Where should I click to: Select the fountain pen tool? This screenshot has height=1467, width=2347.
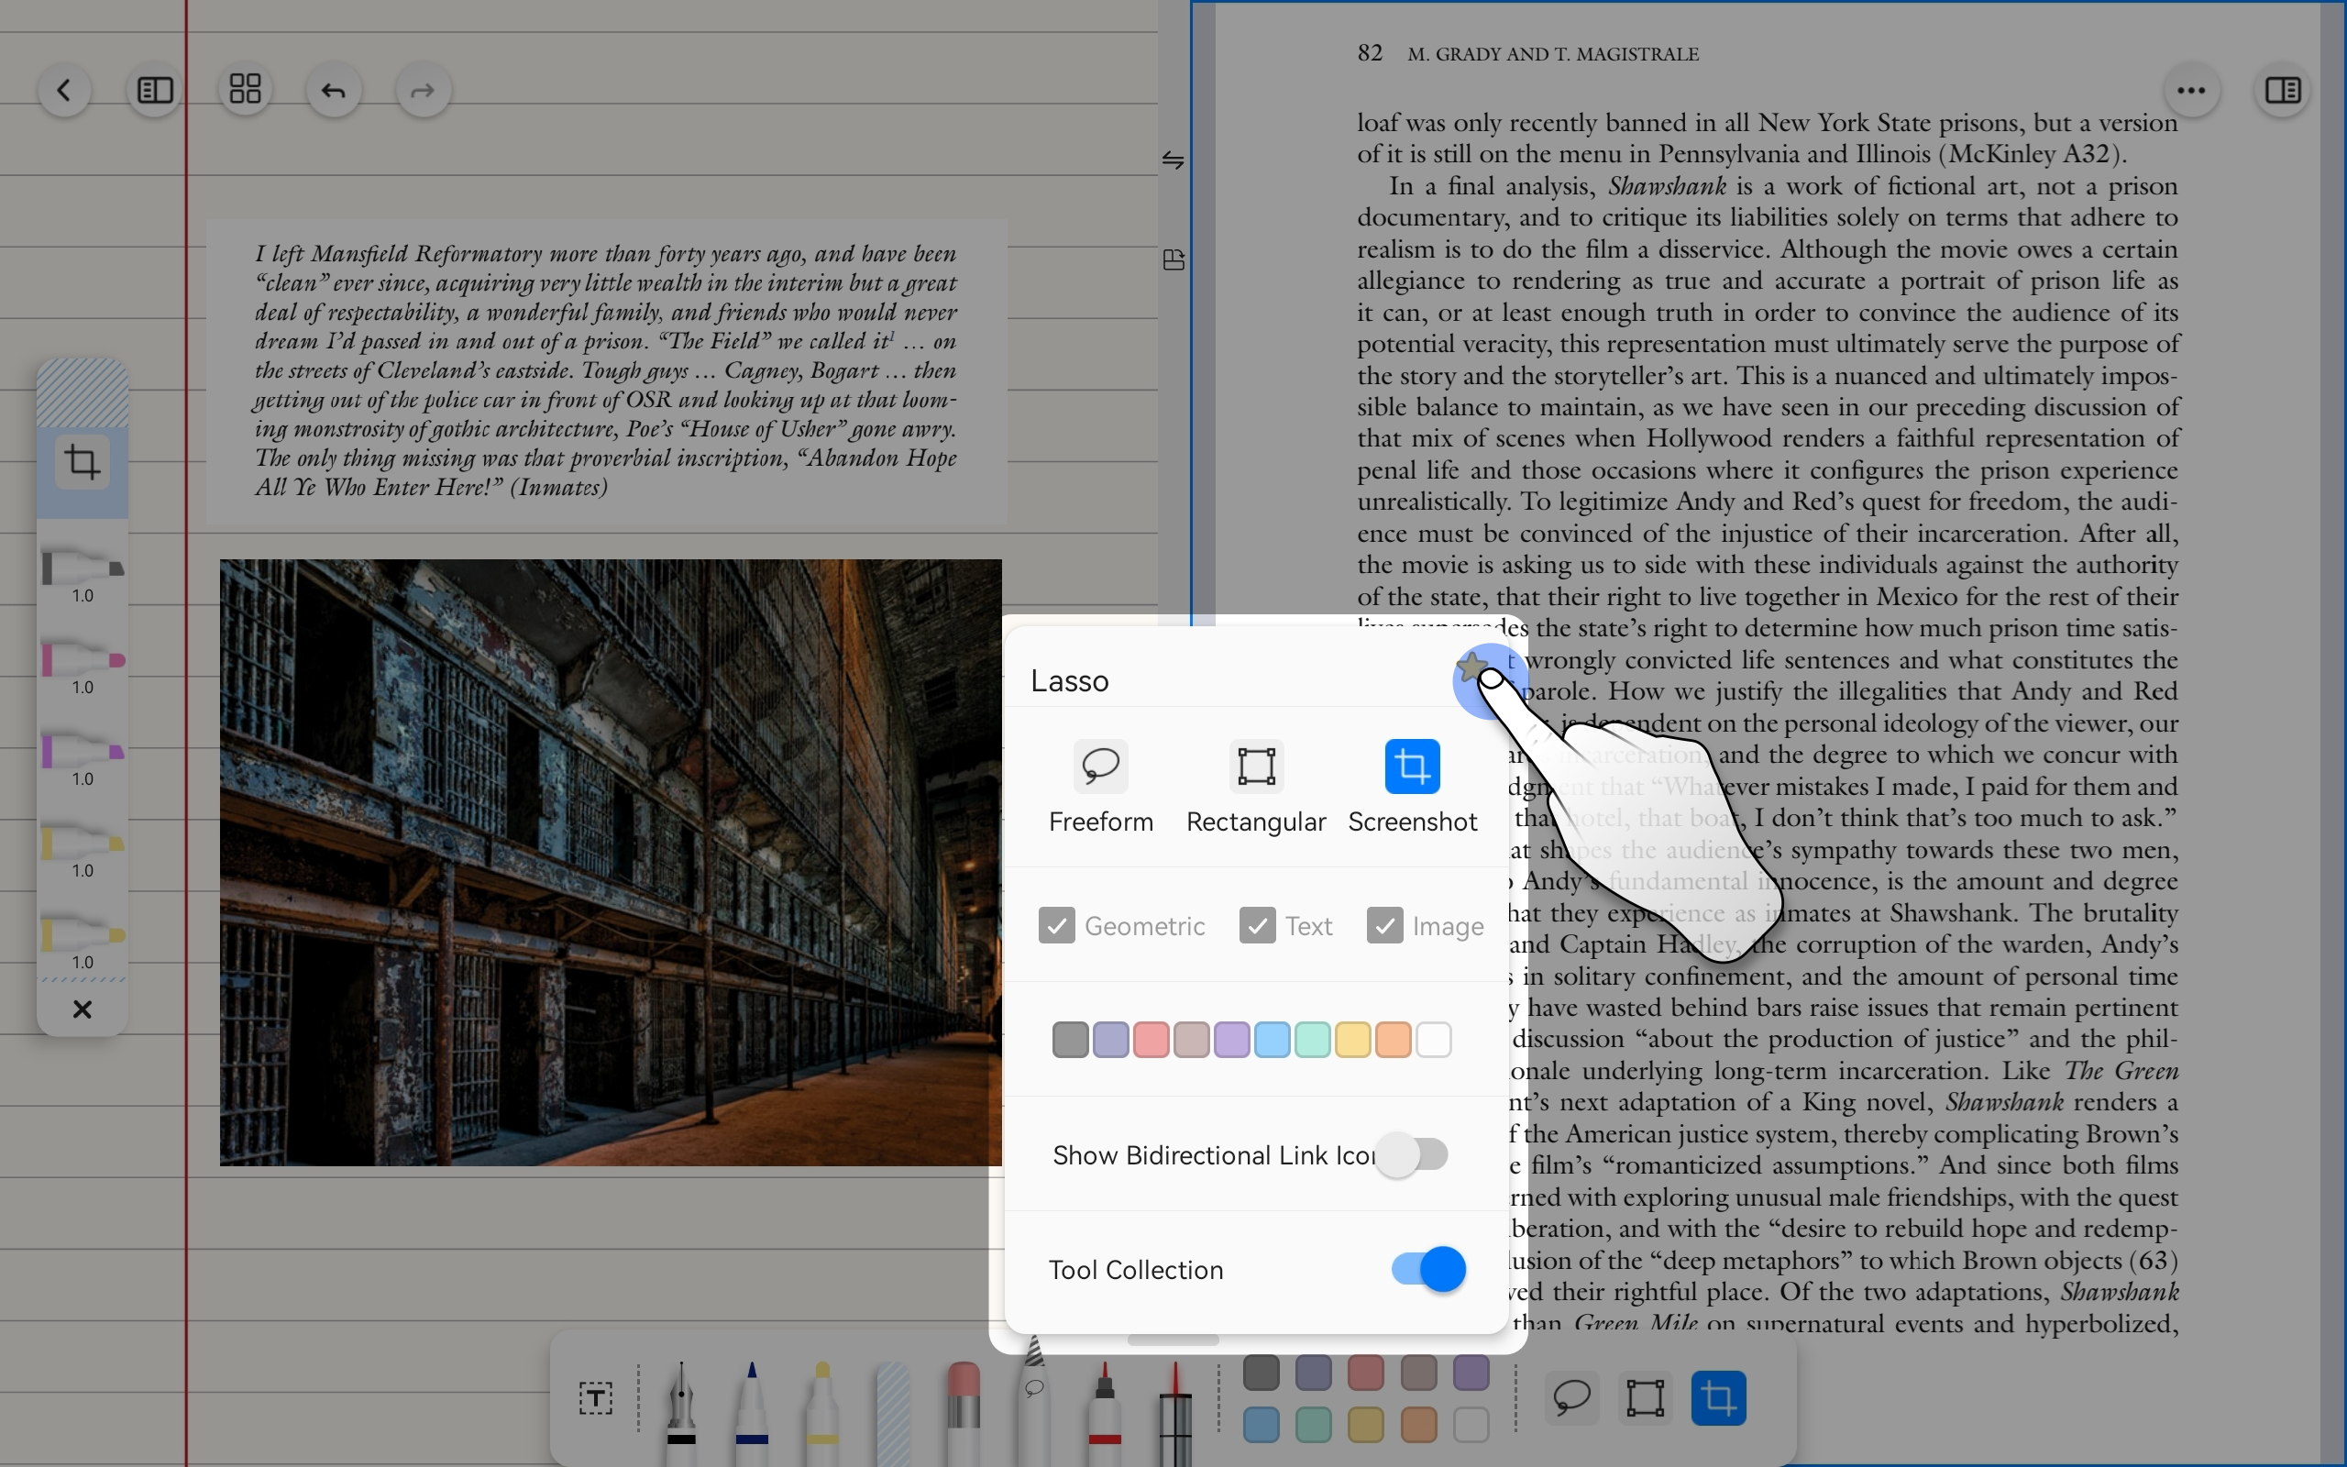coord(682,1412)
